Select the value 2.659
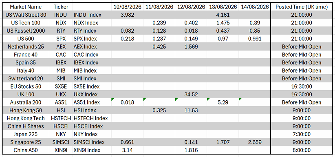335x157 pixels. pos(255,142)
